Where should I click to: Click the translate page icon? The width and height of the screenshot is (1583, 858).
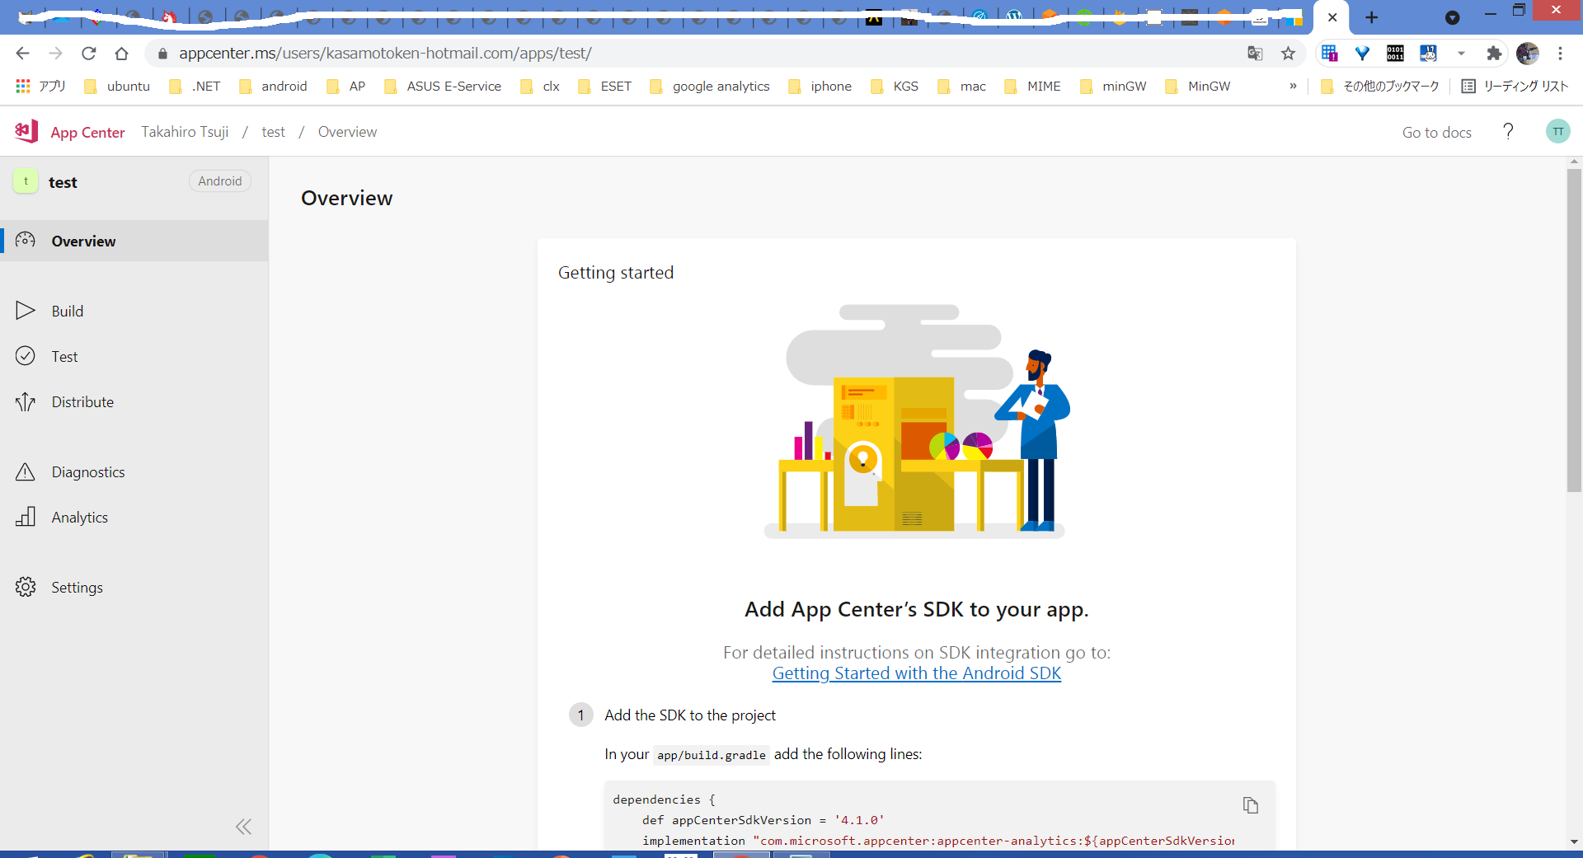tap(1255, 54)
